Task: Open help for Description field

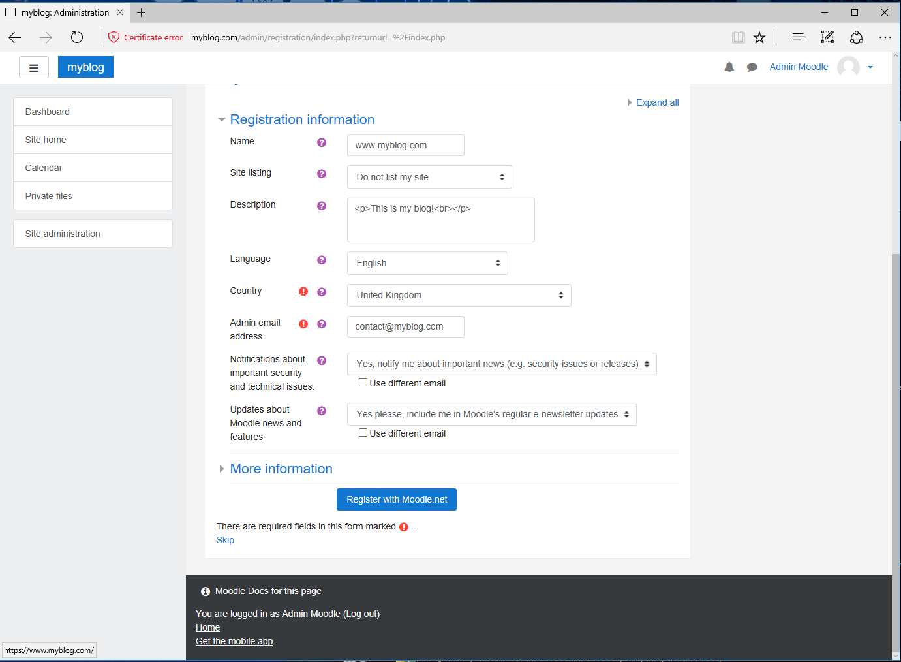Action: (322, 206)
